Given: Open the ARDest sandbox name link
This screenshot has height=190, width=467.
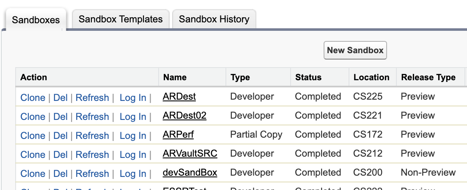Looking at the screenshot, I should [179, 97].
